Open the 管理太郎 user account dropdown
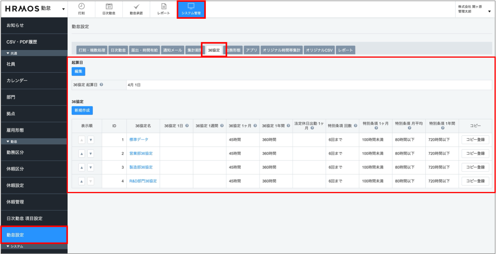Viewport: 496px width, 254px height. (x=489, y=11)
